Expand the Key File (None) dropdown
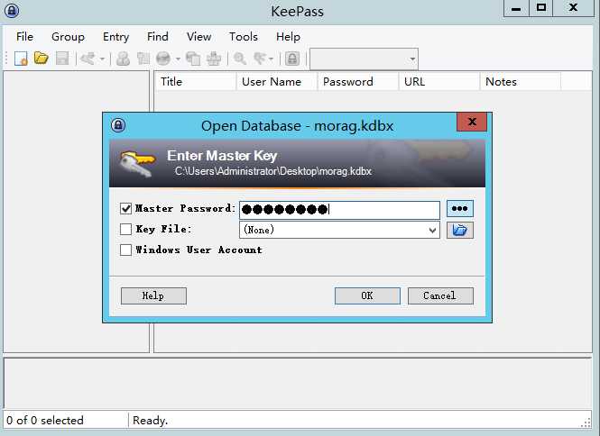Viewport: 600px width, 436px height. (x=432, y=230)
